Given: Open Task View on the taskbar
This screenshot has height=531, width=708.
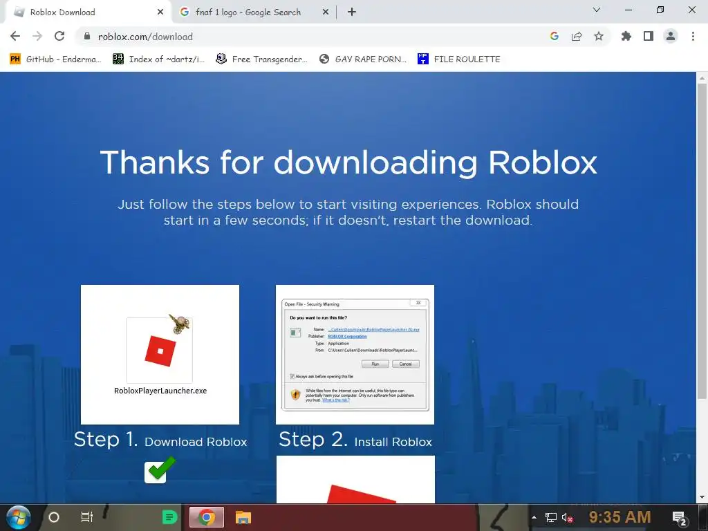Looking at the screenshot, I should 86,517.
